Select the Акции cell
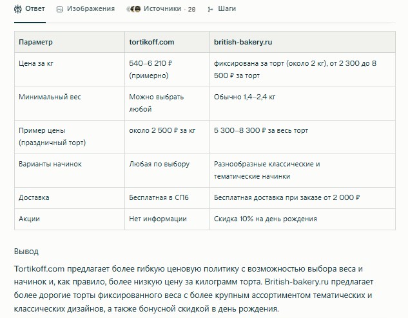The image size is (408, 318). 70,219
